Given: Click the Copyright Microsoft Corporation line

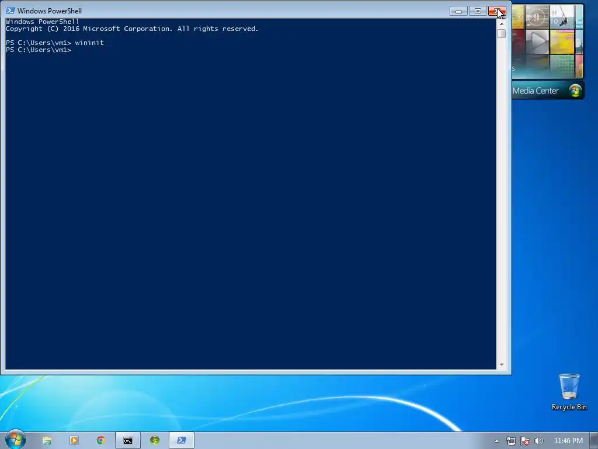Looking at the screenshot, I should (x=132, y=29).
